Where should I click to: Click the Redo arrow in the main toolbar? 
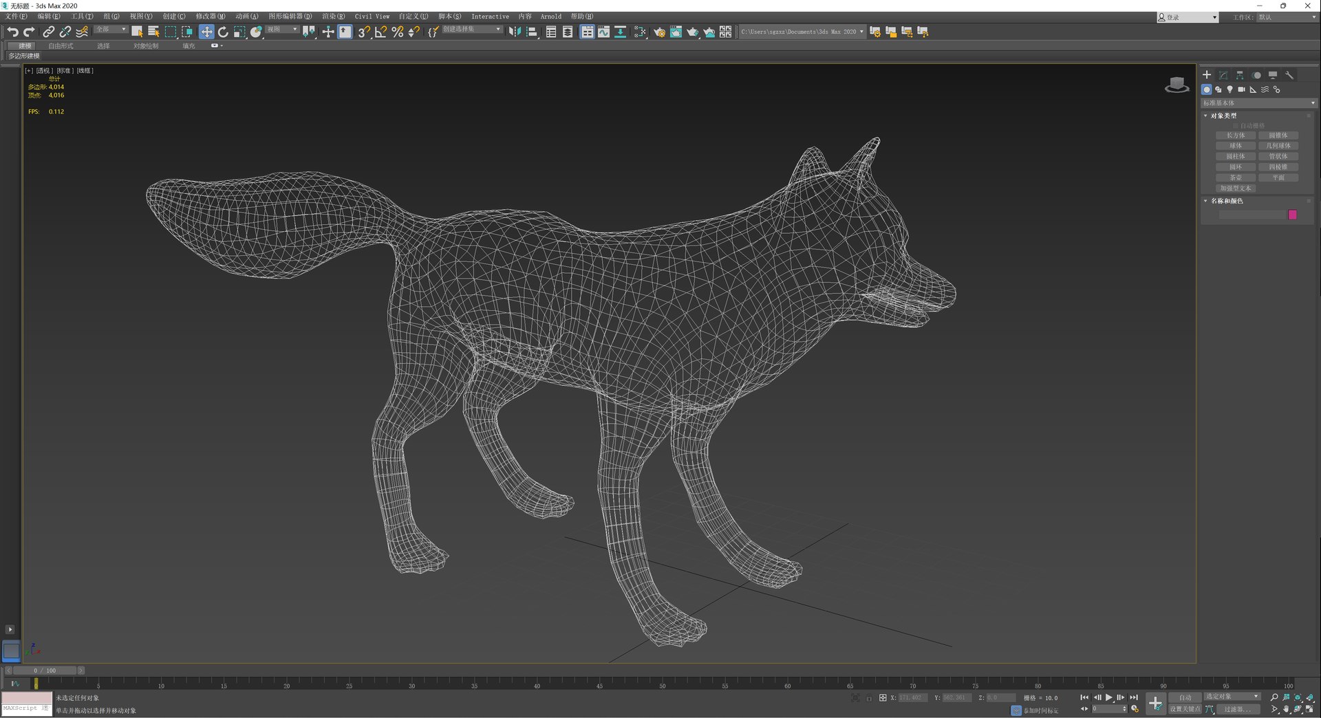(x=29, y=32)
